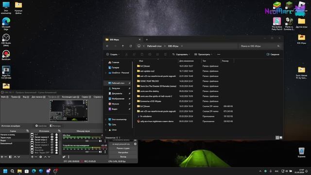
Task: Toggle visibility eye for 'Захват игры 2' source
Action: coord(52,140)
